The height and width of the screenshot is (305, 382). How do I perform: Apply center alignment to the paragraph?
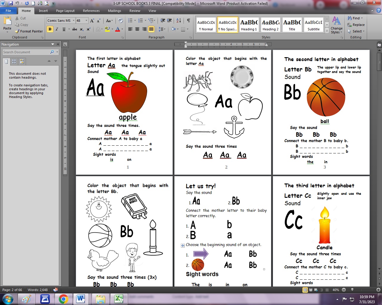click(x=137, y=29)
